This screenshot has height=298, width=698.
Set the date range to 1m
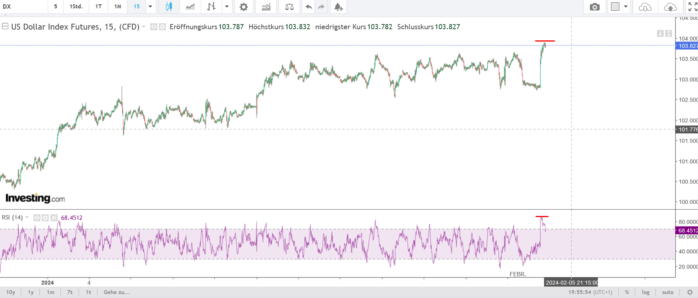click(51, 292)
